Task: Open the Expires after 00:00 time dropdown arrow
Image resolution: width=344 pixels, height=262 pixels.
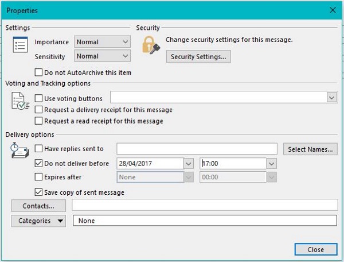Action: (x=271, y=177)
